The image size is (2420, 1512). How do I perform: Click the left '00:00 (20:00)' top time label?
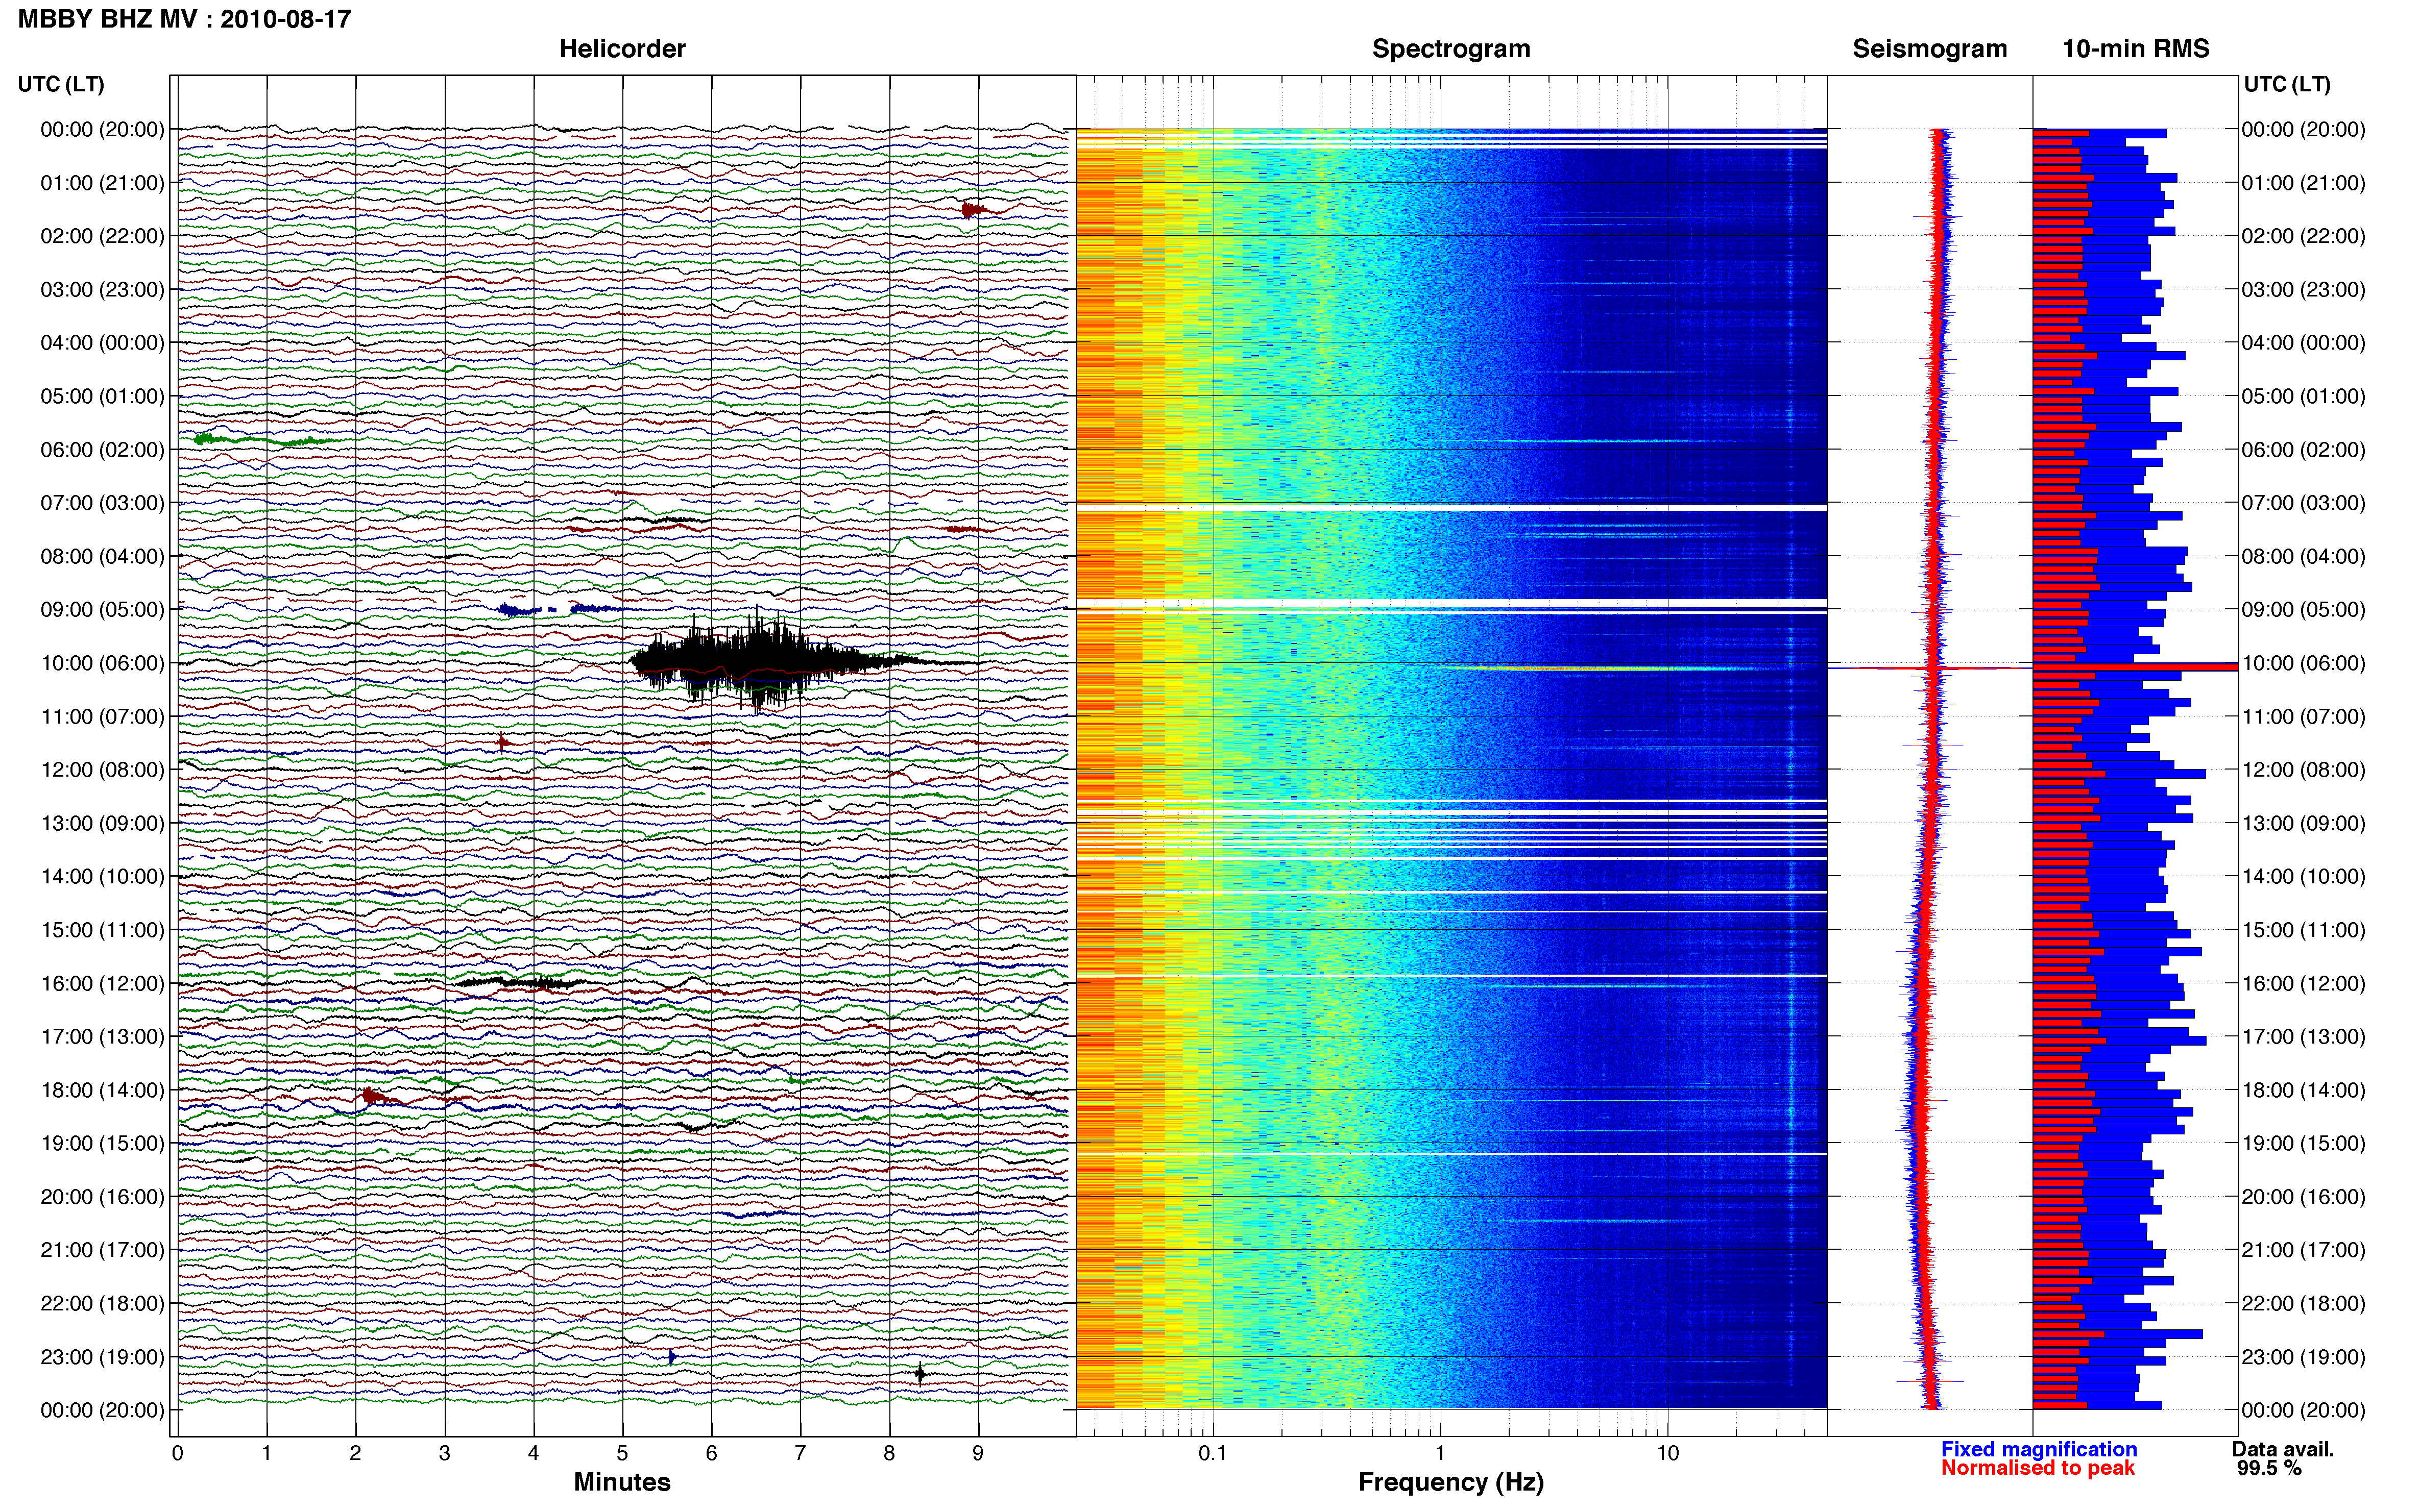(x=102, y=129)
